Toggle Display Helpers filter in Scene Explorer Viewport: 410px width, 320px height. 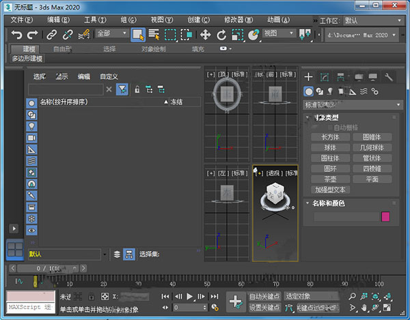tap(31, 149)
